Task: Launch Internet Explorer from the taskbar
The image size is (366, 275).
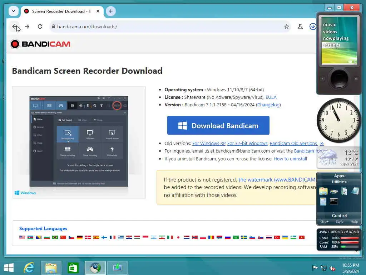Action: [29, 268]
